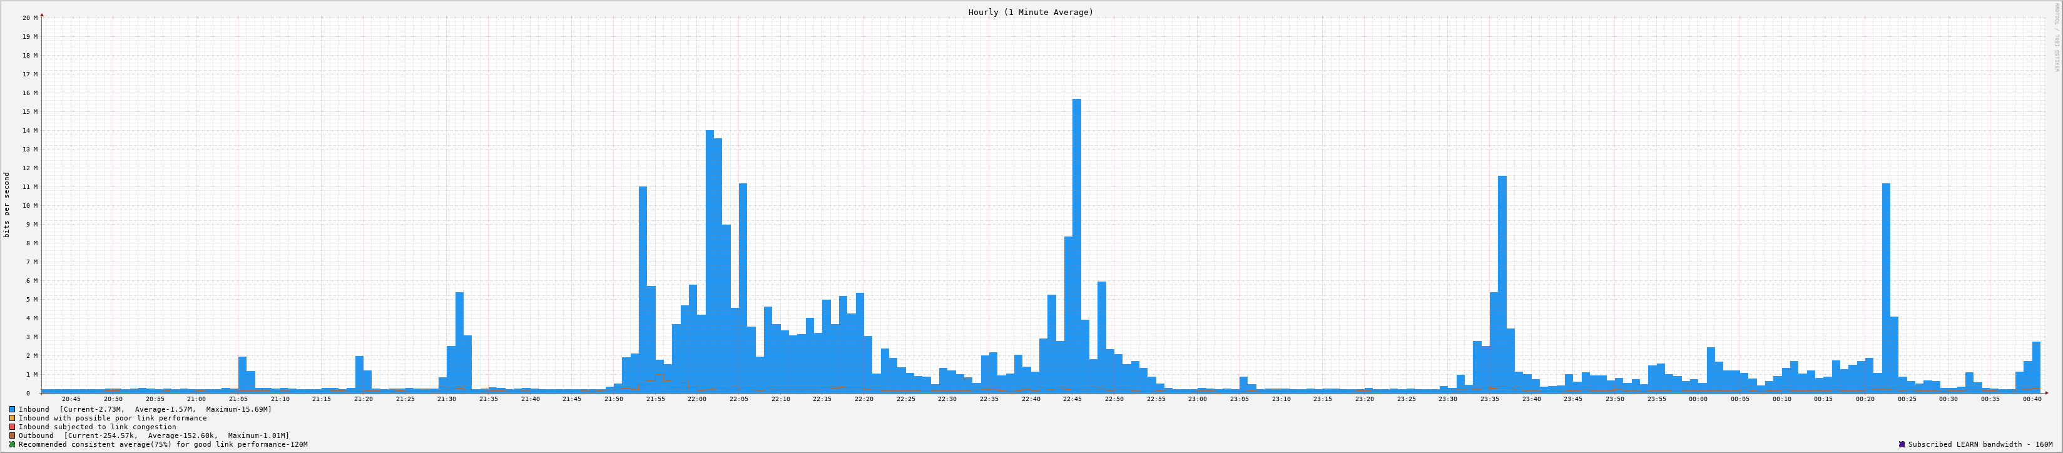Click the blue Inbound legend swatch
This screenshot has height=453, width=2063.
pyautogui.click(x=12, y=409)
